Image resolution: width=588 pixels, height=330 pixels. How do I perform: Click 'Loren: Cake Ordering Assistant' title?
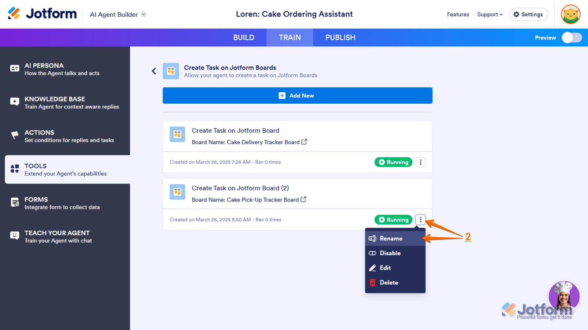(x=294, y=14)
